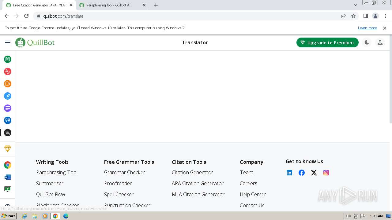Click the Premium diamond sidebar icon
392x220 pixels.
click(x=8, y=148)
